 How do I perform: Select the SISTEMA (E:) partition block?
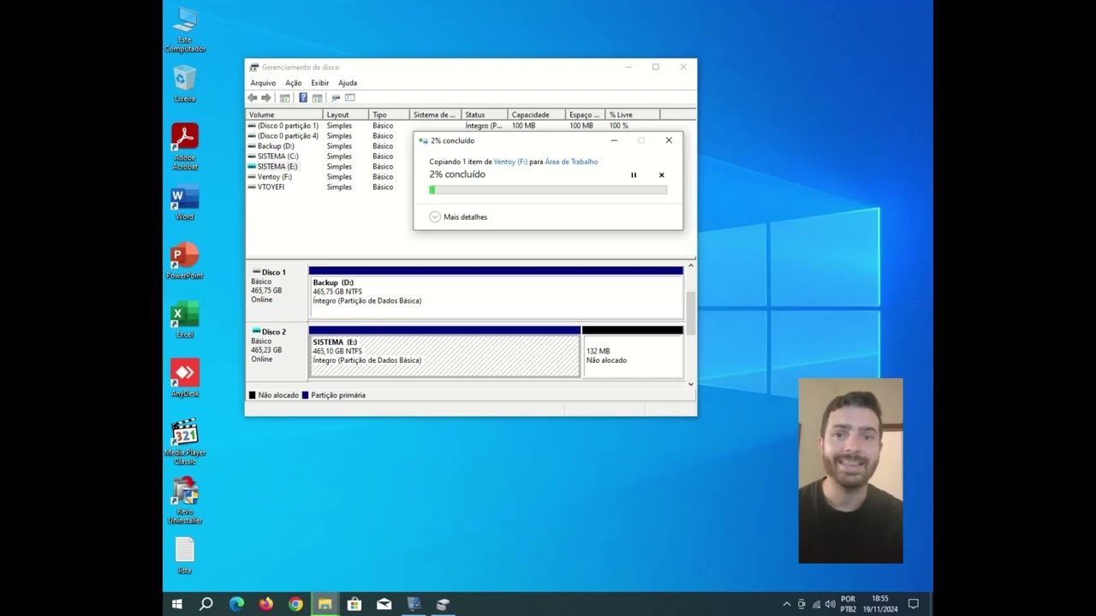click(444, 352)
